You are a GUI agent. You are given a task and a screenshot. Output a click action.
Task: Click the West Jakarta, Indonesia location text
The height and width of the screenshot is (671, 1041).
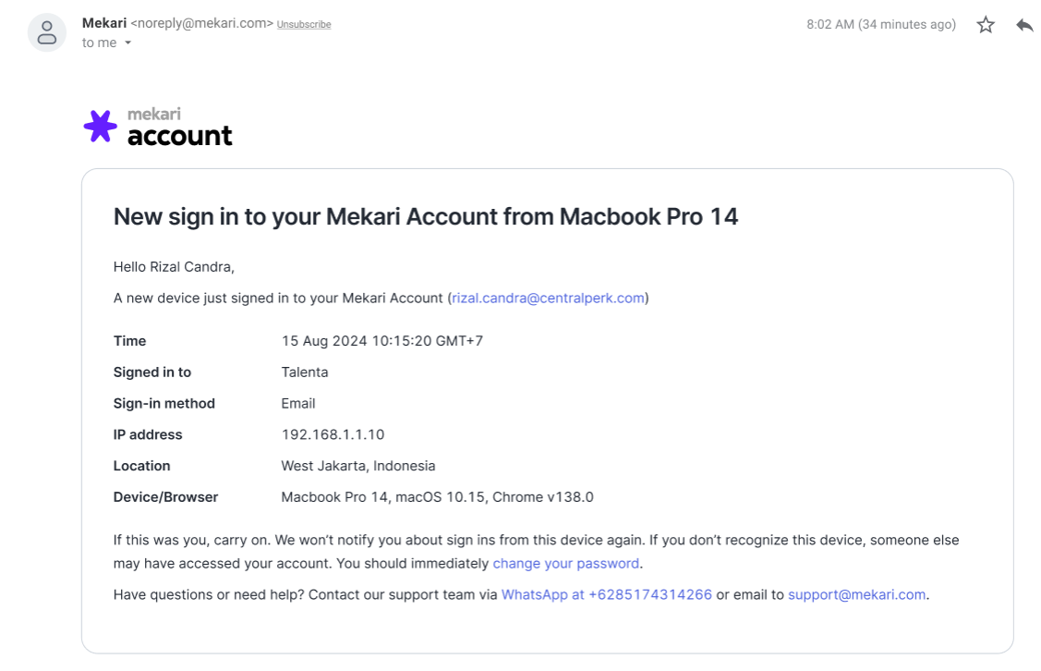tap(357, 466)
